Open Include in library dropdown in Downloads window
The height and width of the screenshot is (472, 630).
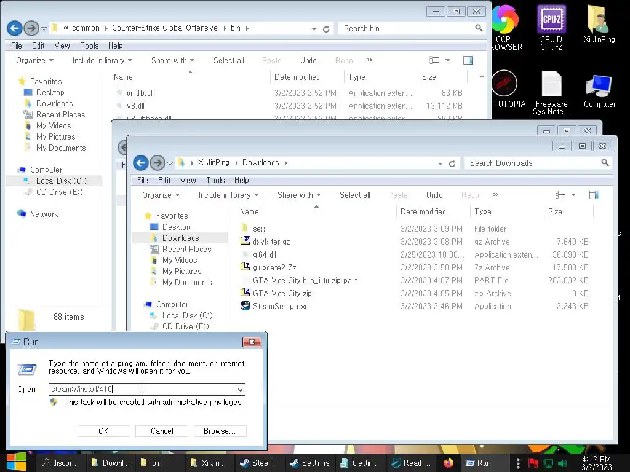(x=228, y=195)
